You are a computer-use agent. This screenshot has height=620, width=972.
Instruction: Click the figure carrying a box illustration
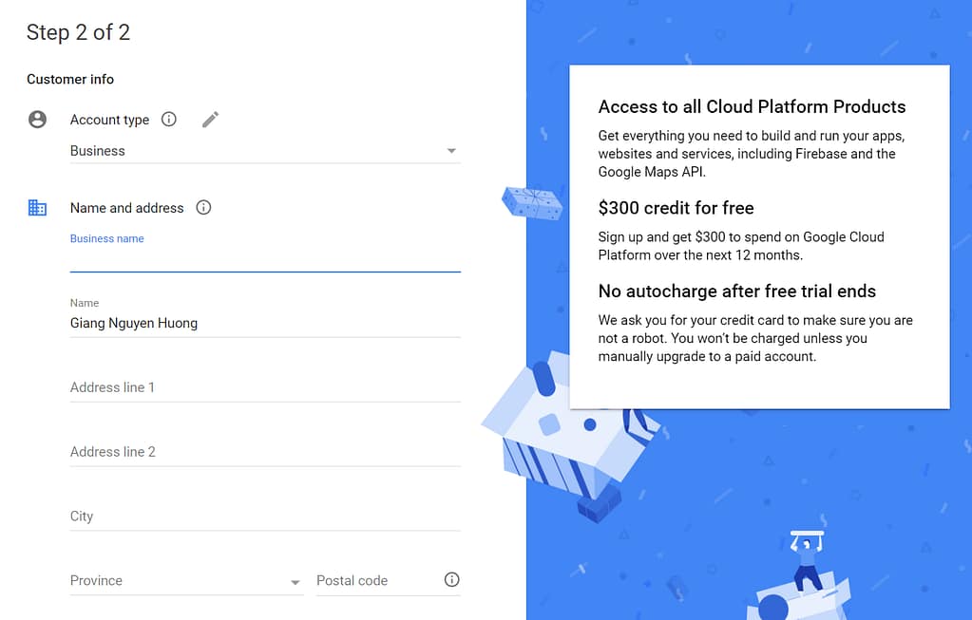click(x=807, y=560)
